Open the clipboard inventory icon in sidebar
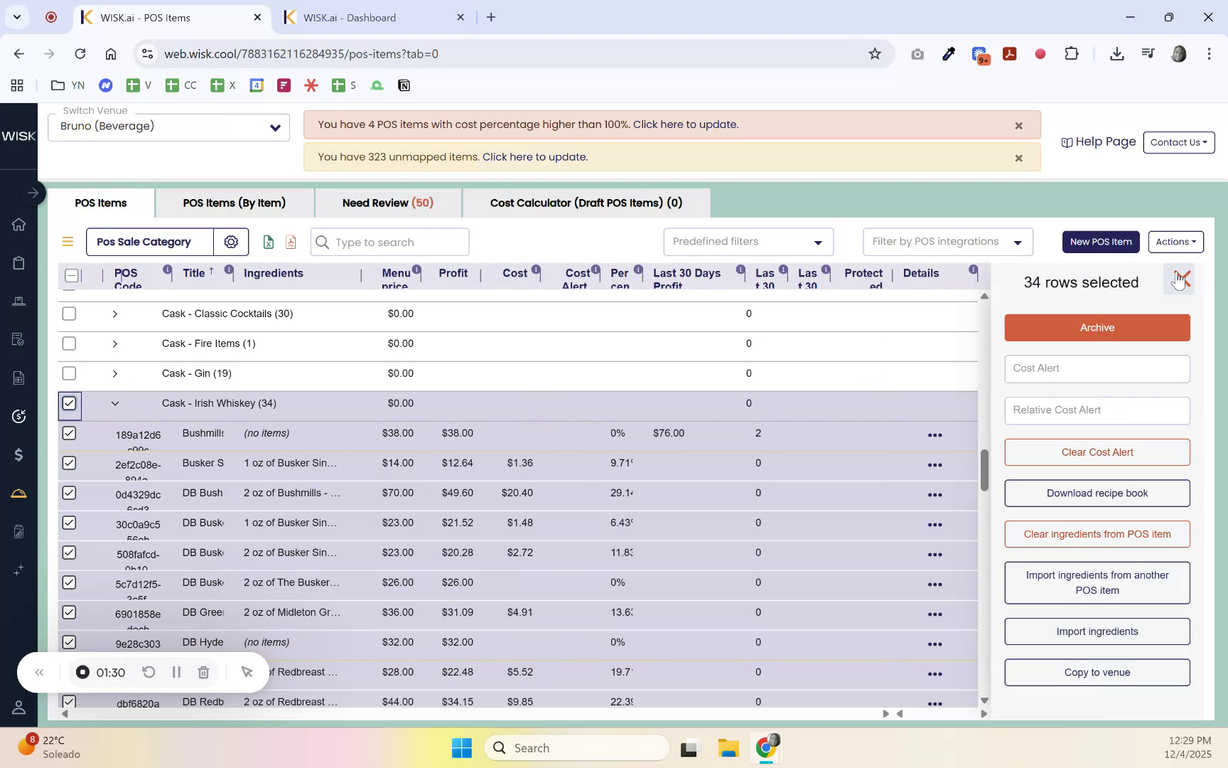This screenshot has height=768, width=1228. coord(18,262)
